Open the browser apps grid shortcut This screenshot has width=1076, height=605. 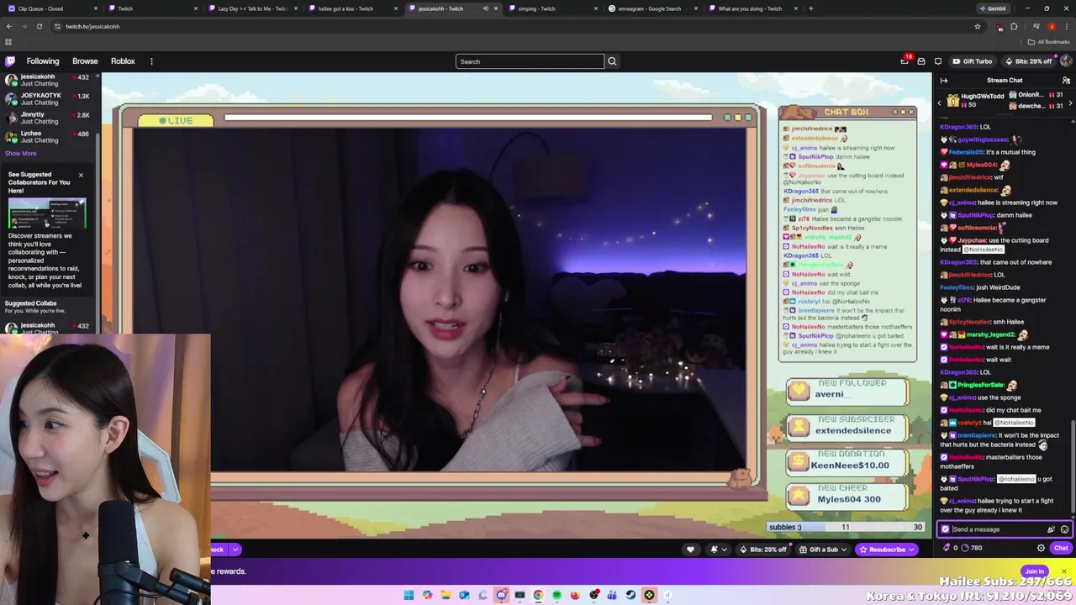click(8, 42)
